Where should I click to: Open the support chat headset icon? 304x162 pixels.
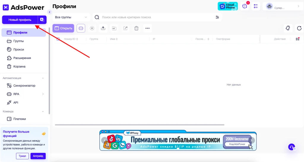click(x=292, y=147)
